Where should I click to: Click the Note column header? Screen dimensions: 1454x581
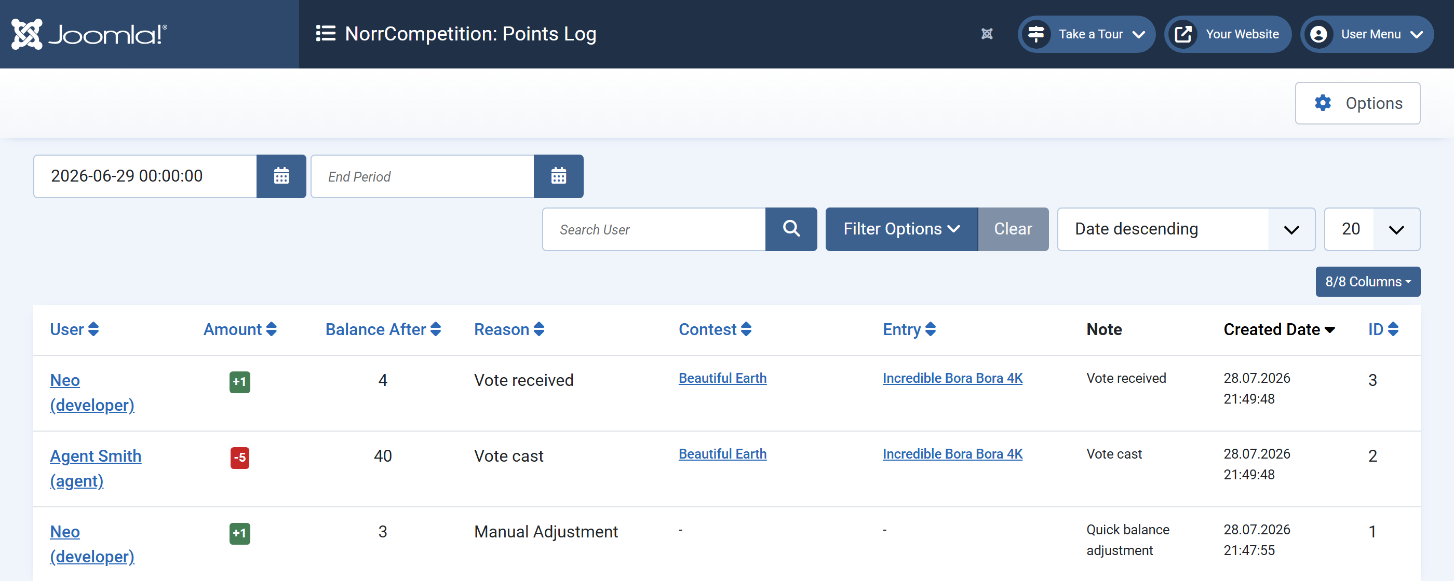(x=1104, y=329)
